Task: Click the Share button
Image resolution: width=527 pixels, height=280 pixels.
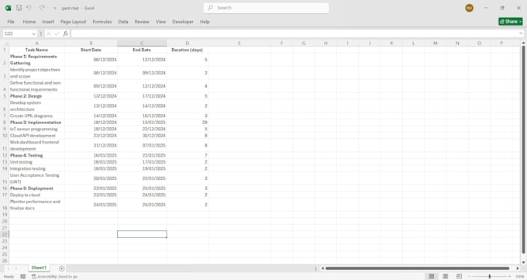Action: pos(511,22)
